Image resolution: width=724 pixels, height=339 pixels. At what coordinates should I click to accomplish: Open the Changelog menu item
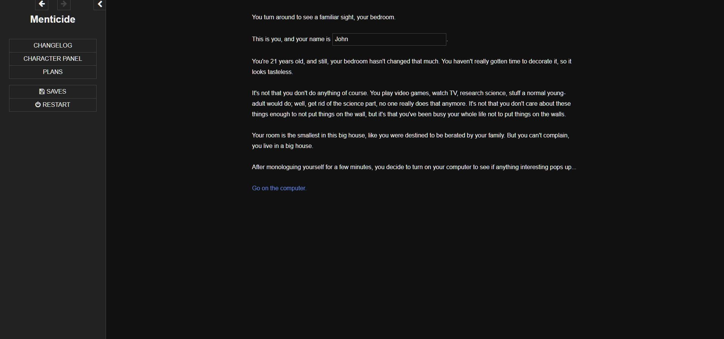coord(53,46)
